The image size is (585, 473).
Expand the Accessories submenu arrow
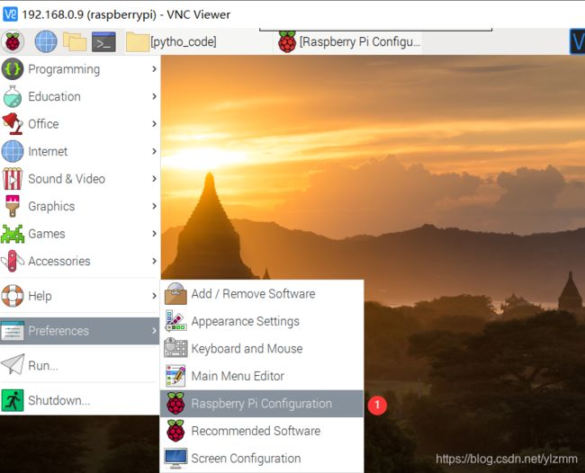point(154,261)
